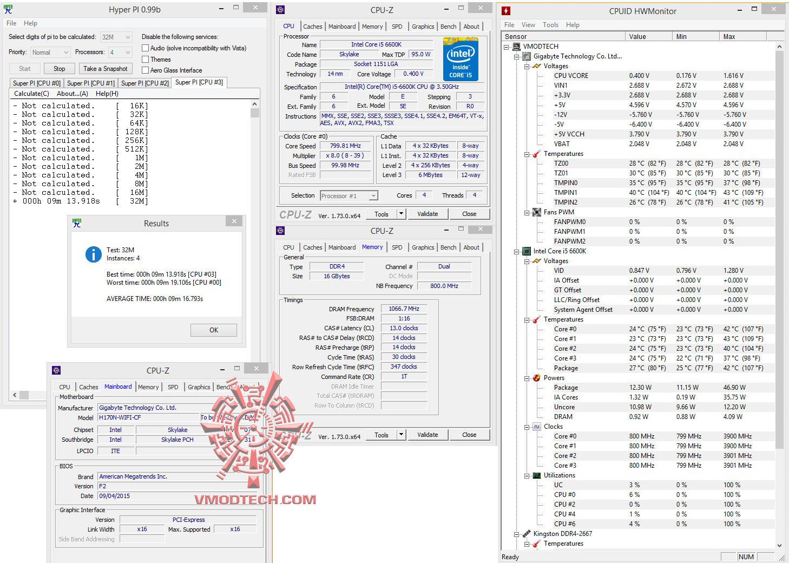
Task: Collapse the VMODTECH root node
Action: pyautogui.click(x=507, y=47)
